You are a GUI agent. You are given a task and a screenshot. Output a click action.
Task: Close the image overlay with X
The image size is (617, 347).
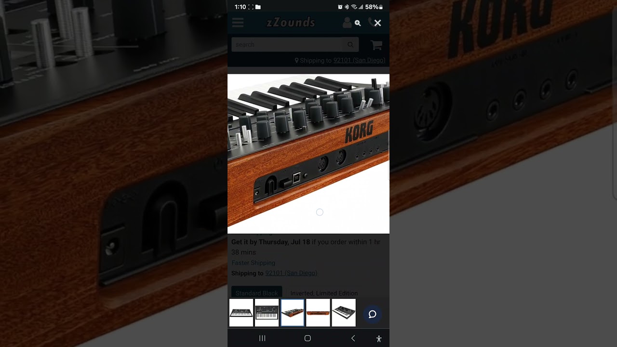point(377,23)
